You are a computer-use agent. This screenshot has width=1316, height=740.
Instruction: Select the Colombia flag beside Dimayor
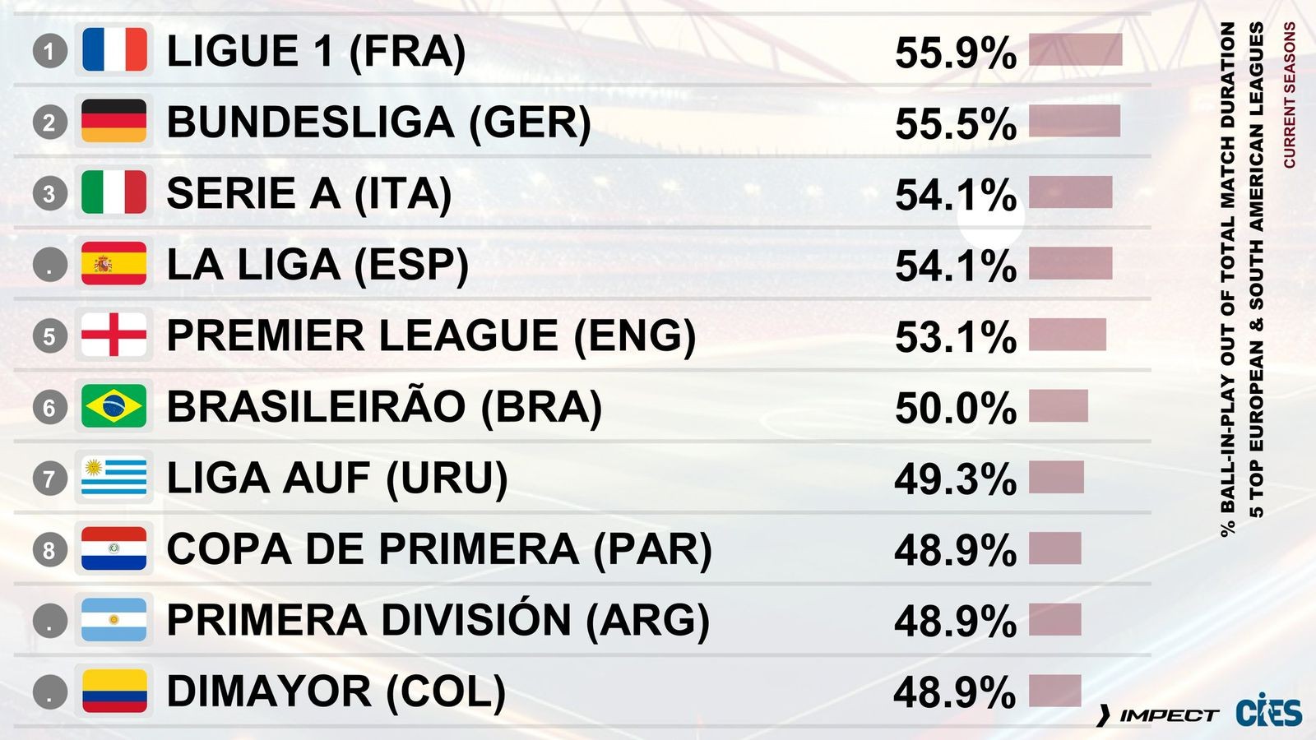pos(114,691)
